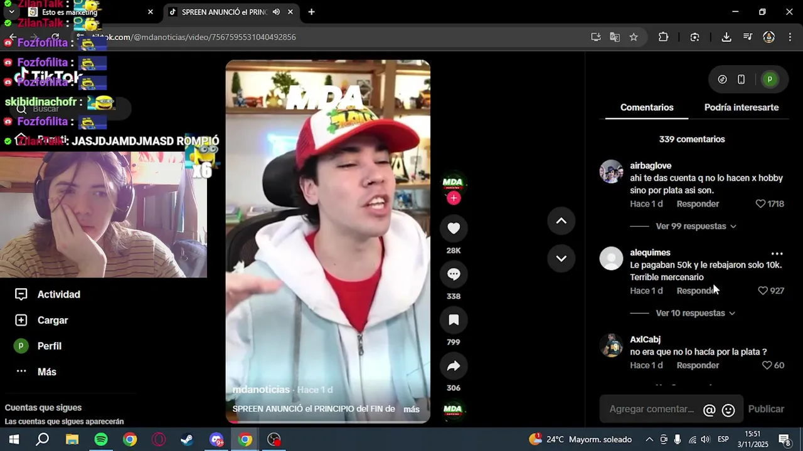Save the video with the bookmark icon
This screenshot has height=451, width=803.
tap(454, 320)
